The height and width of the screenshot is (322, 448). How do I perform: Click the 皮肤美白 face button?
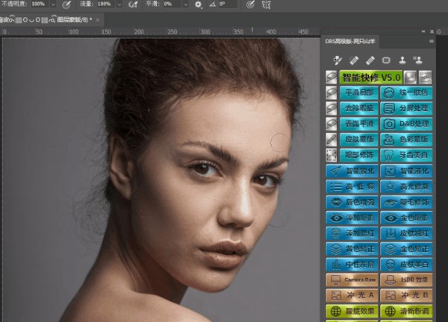click(x=406, y=265)
